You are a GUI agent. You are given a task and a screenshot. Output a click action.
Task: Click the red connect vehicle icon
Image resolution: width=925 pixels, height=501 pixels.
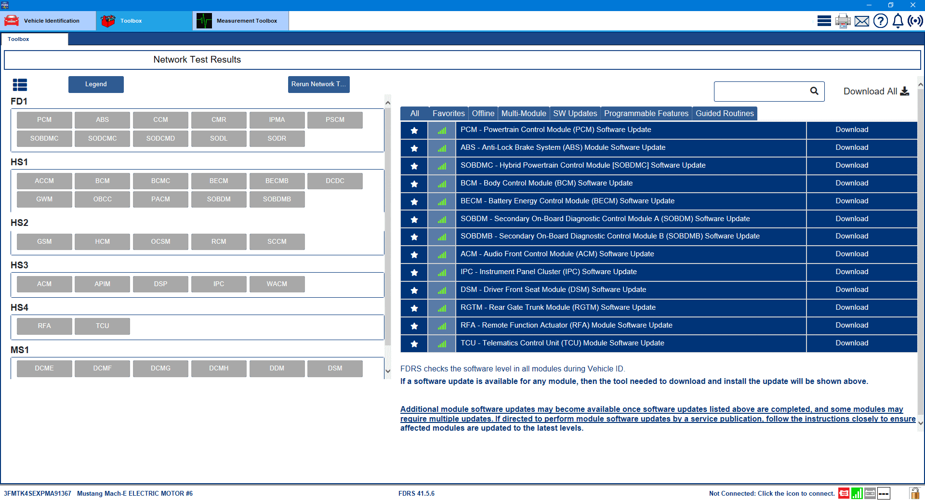pos(844,493)
